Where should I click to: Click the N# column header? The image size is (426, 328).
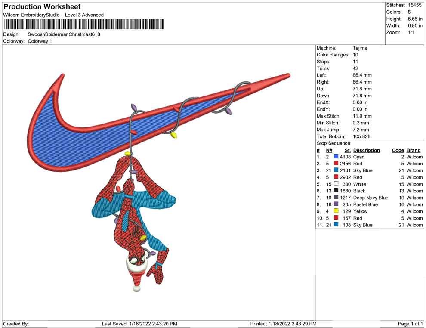(x=329, y=150)
